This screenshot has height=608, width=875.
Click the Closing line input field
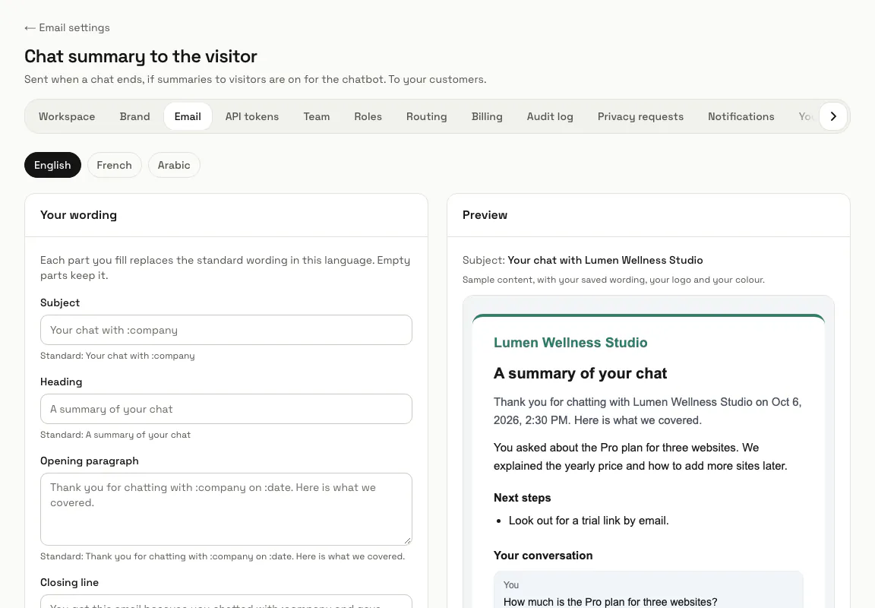tap(226, 601)
